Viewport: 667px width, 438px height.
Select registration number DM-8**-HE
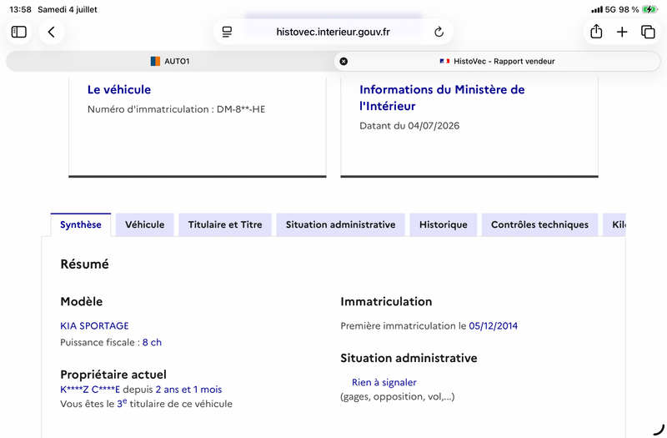pyautogui.click(x=241, y=109)
